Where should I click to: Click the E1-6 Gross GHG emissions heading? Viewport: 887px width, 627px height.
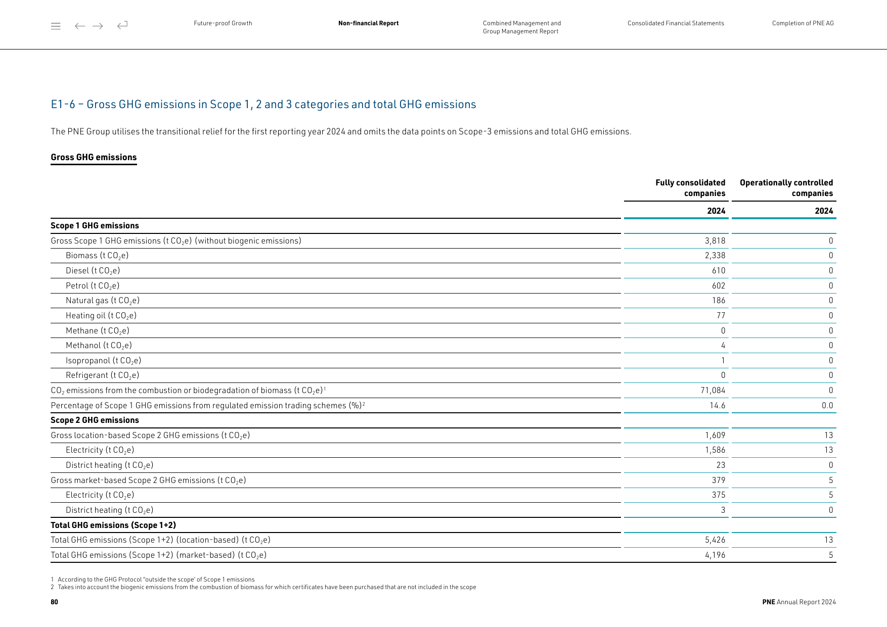tap(263, 104)
